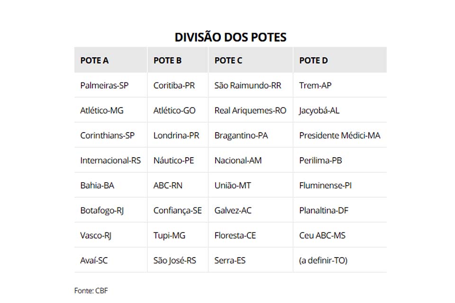Click the POTE A column header

(94, 61)
